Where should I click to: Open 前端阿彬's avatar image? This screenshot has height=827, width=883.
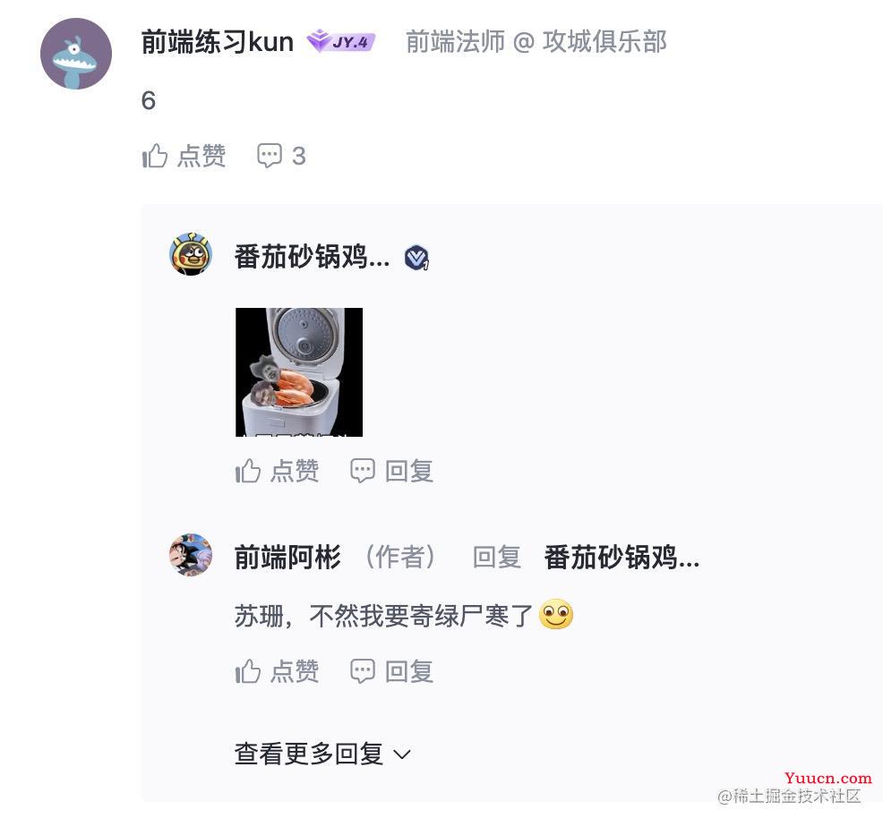tap(191, 555)
